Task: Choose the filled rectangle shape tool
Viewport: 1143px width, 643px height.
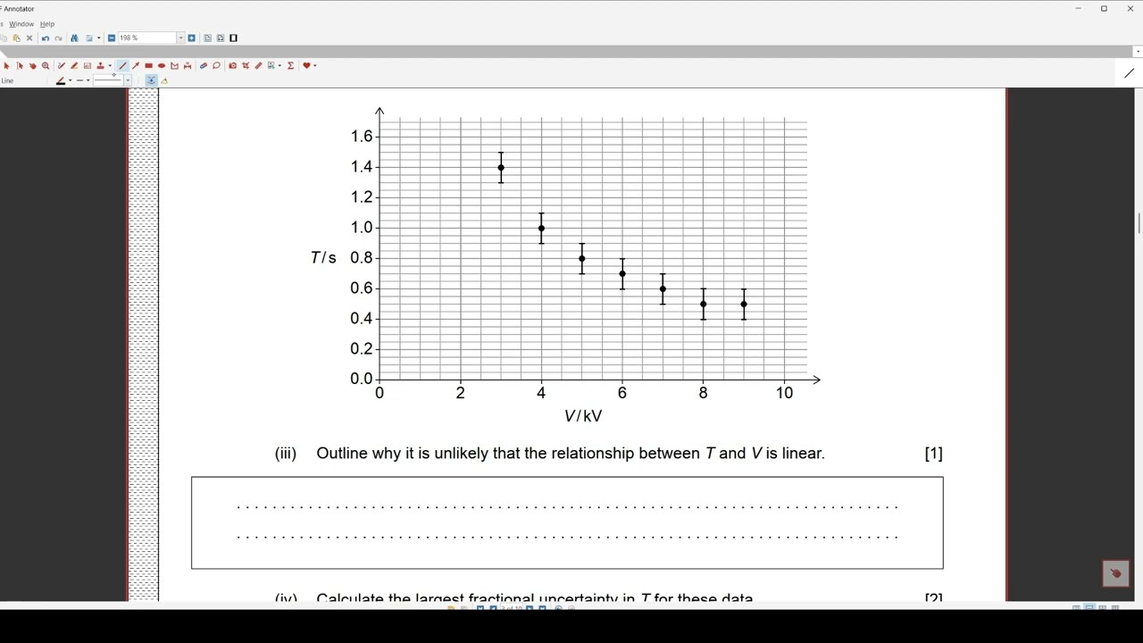Action: coord(148,66)
